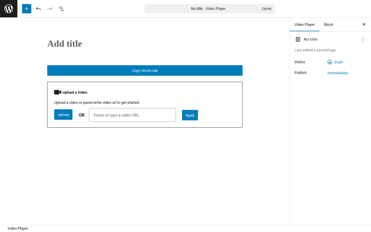Click the Draft status circle icon

tap(330, 62)
